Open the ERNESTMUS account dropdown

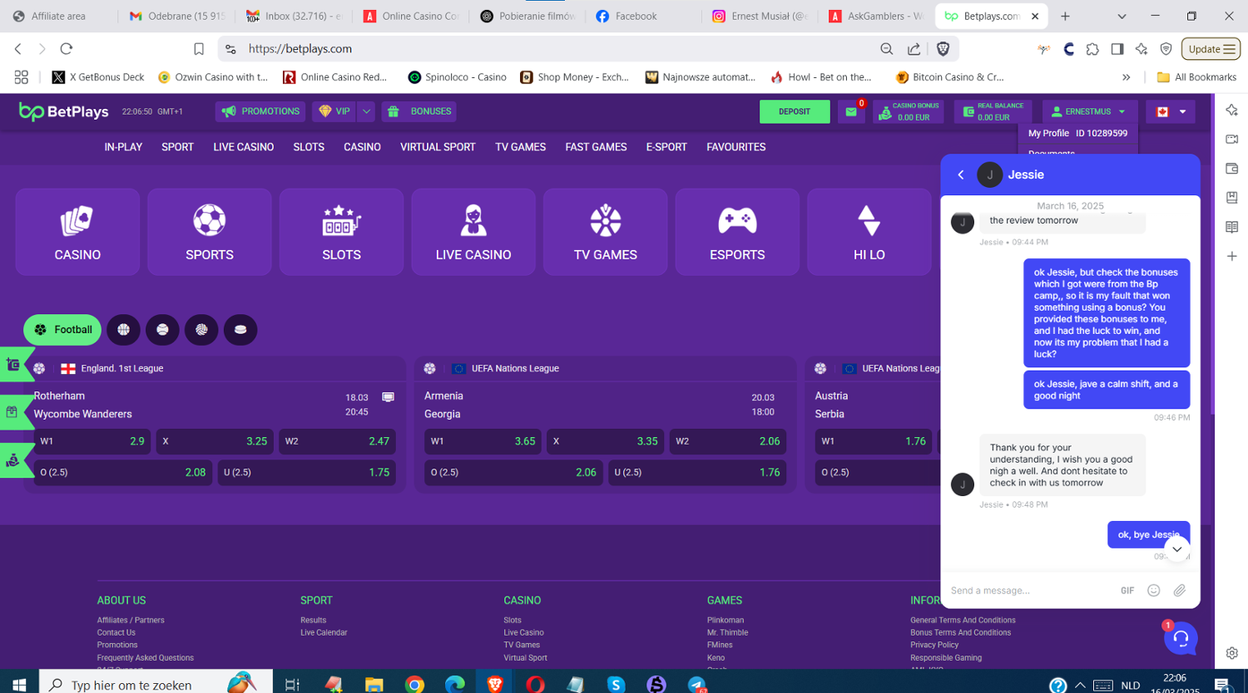coord(1089,111)
